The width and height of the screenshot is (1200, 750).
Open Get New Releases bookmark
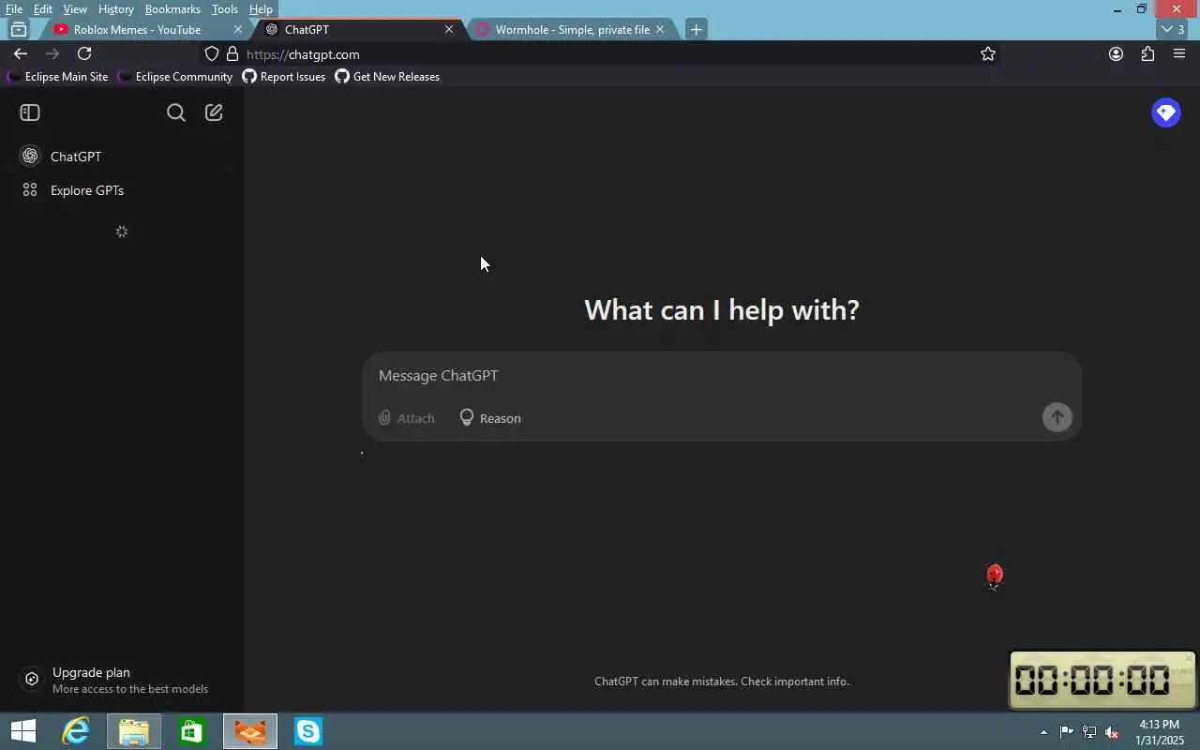point(387,77)
